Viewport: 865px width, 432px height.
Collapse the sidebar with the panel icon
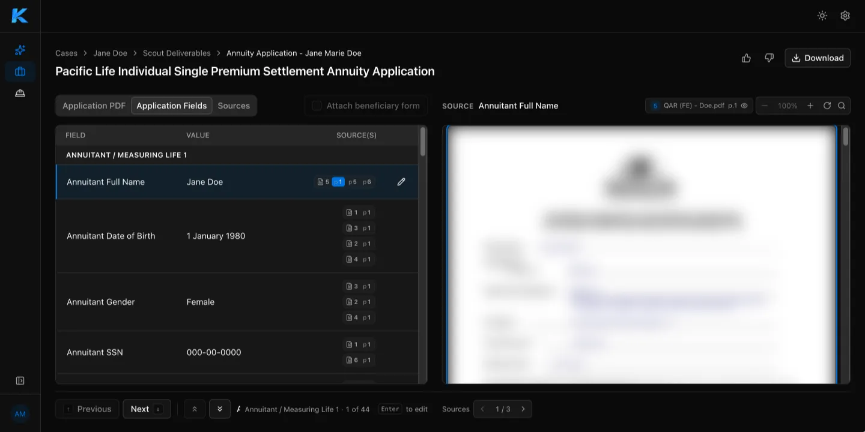click(x=20, y=380)
